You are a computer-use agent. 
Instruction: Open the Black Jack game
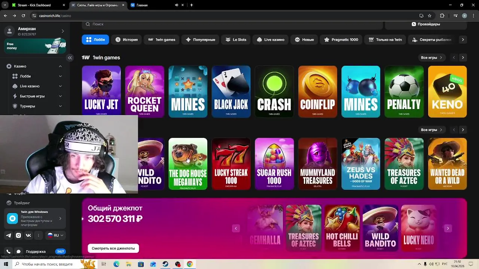[231, 92]
